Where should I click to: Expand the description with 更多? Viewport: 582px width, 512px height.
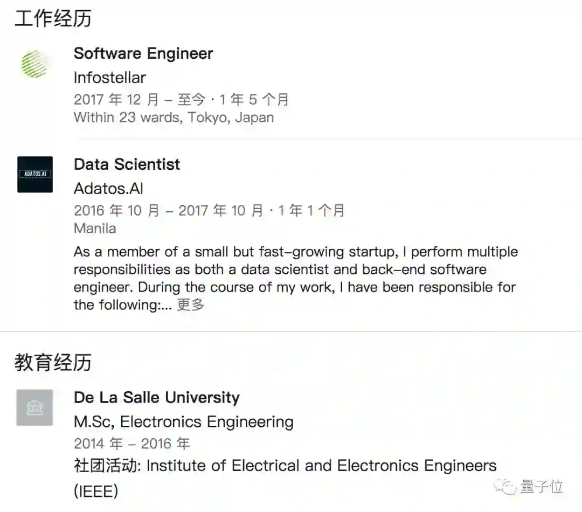click(191, 305)
